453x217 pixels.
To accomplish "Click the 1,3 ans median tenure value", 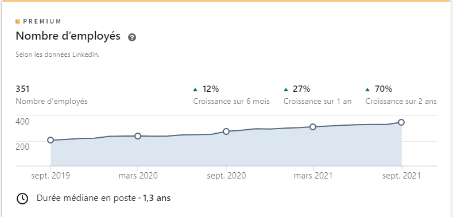I will coord(157,198).
